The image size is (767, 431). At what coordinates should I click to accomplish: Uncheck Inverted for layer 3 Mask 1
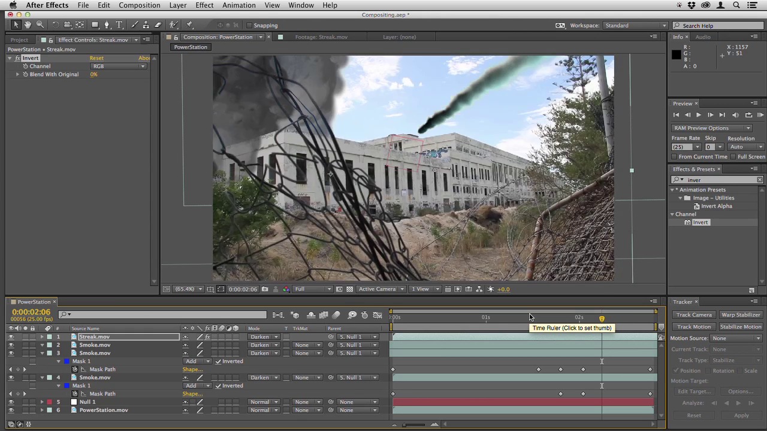click(x=218, y=362)
